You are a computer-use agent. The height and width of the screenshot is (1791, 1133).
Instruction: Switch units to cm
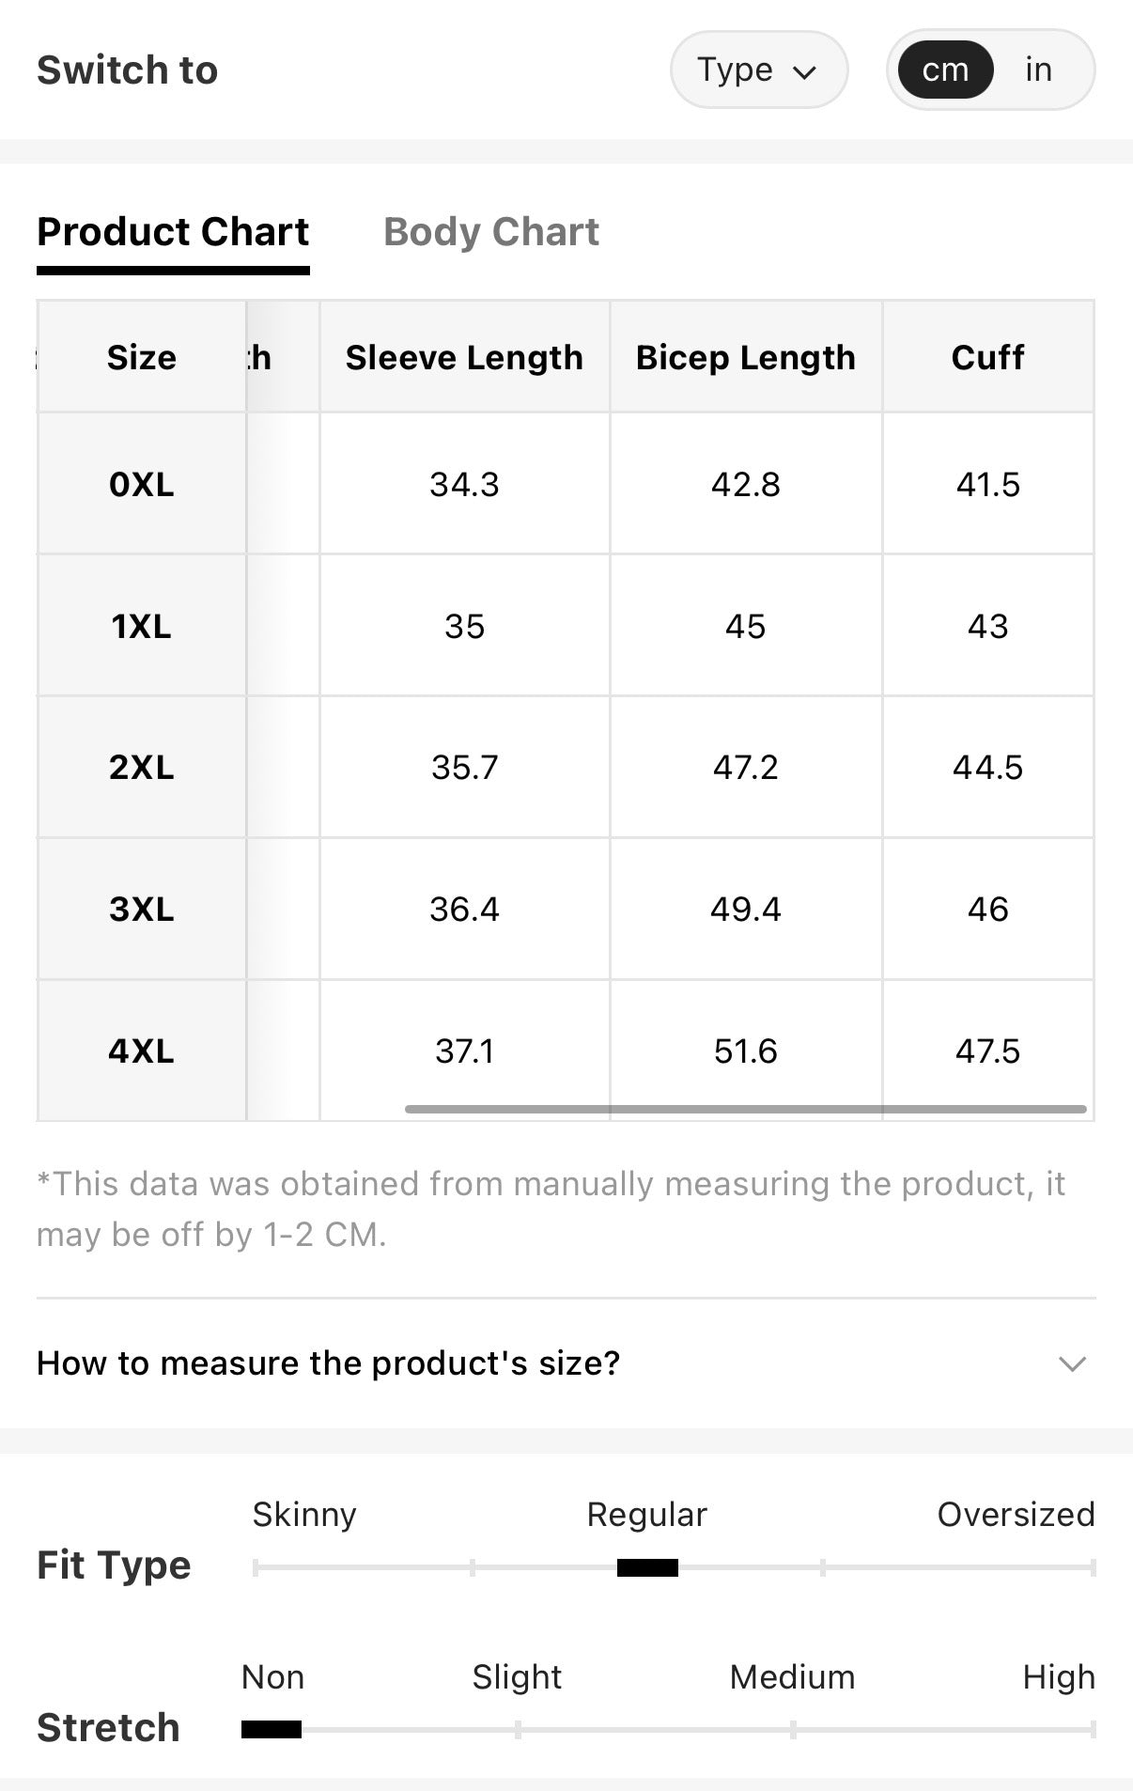coord(945,70)
